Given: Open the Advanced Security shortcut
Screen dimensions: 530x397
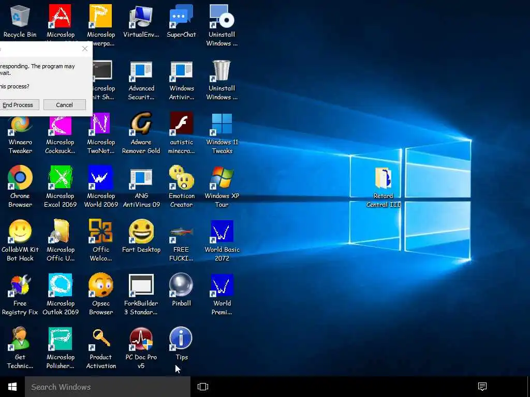Looking at the screenshot, I should [x=141, y=70].
